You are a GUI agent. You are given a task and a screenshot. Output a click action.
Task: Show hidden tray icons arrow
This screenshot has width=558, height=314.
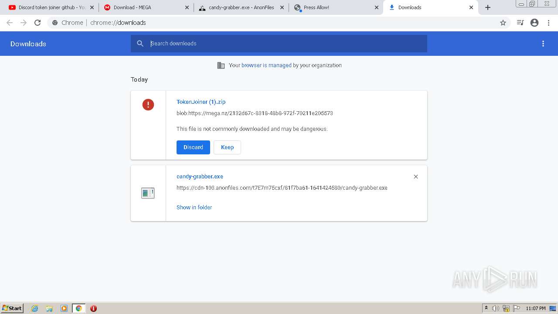486,308
